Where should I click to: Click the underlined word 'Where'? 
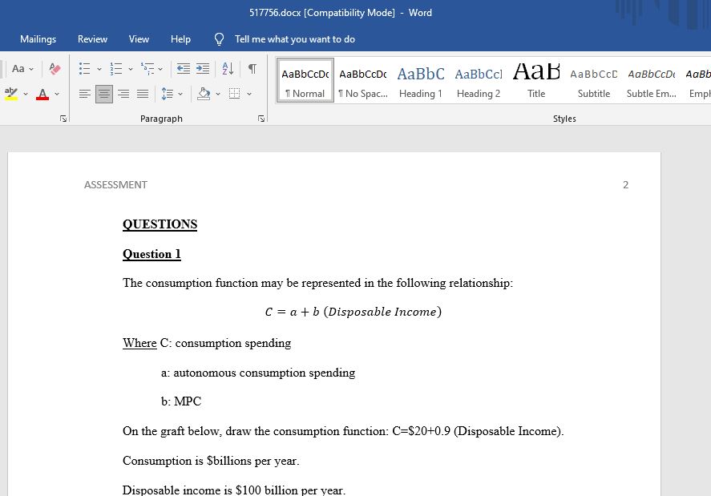coord(139,343)
